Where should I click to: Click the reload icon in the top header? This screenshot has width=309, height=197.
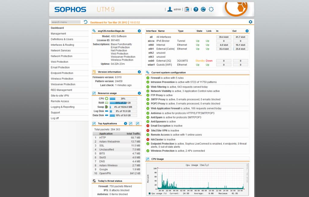203,9
